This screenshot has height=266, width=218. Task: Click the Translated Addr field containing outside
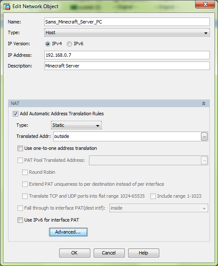click(127, 136)
